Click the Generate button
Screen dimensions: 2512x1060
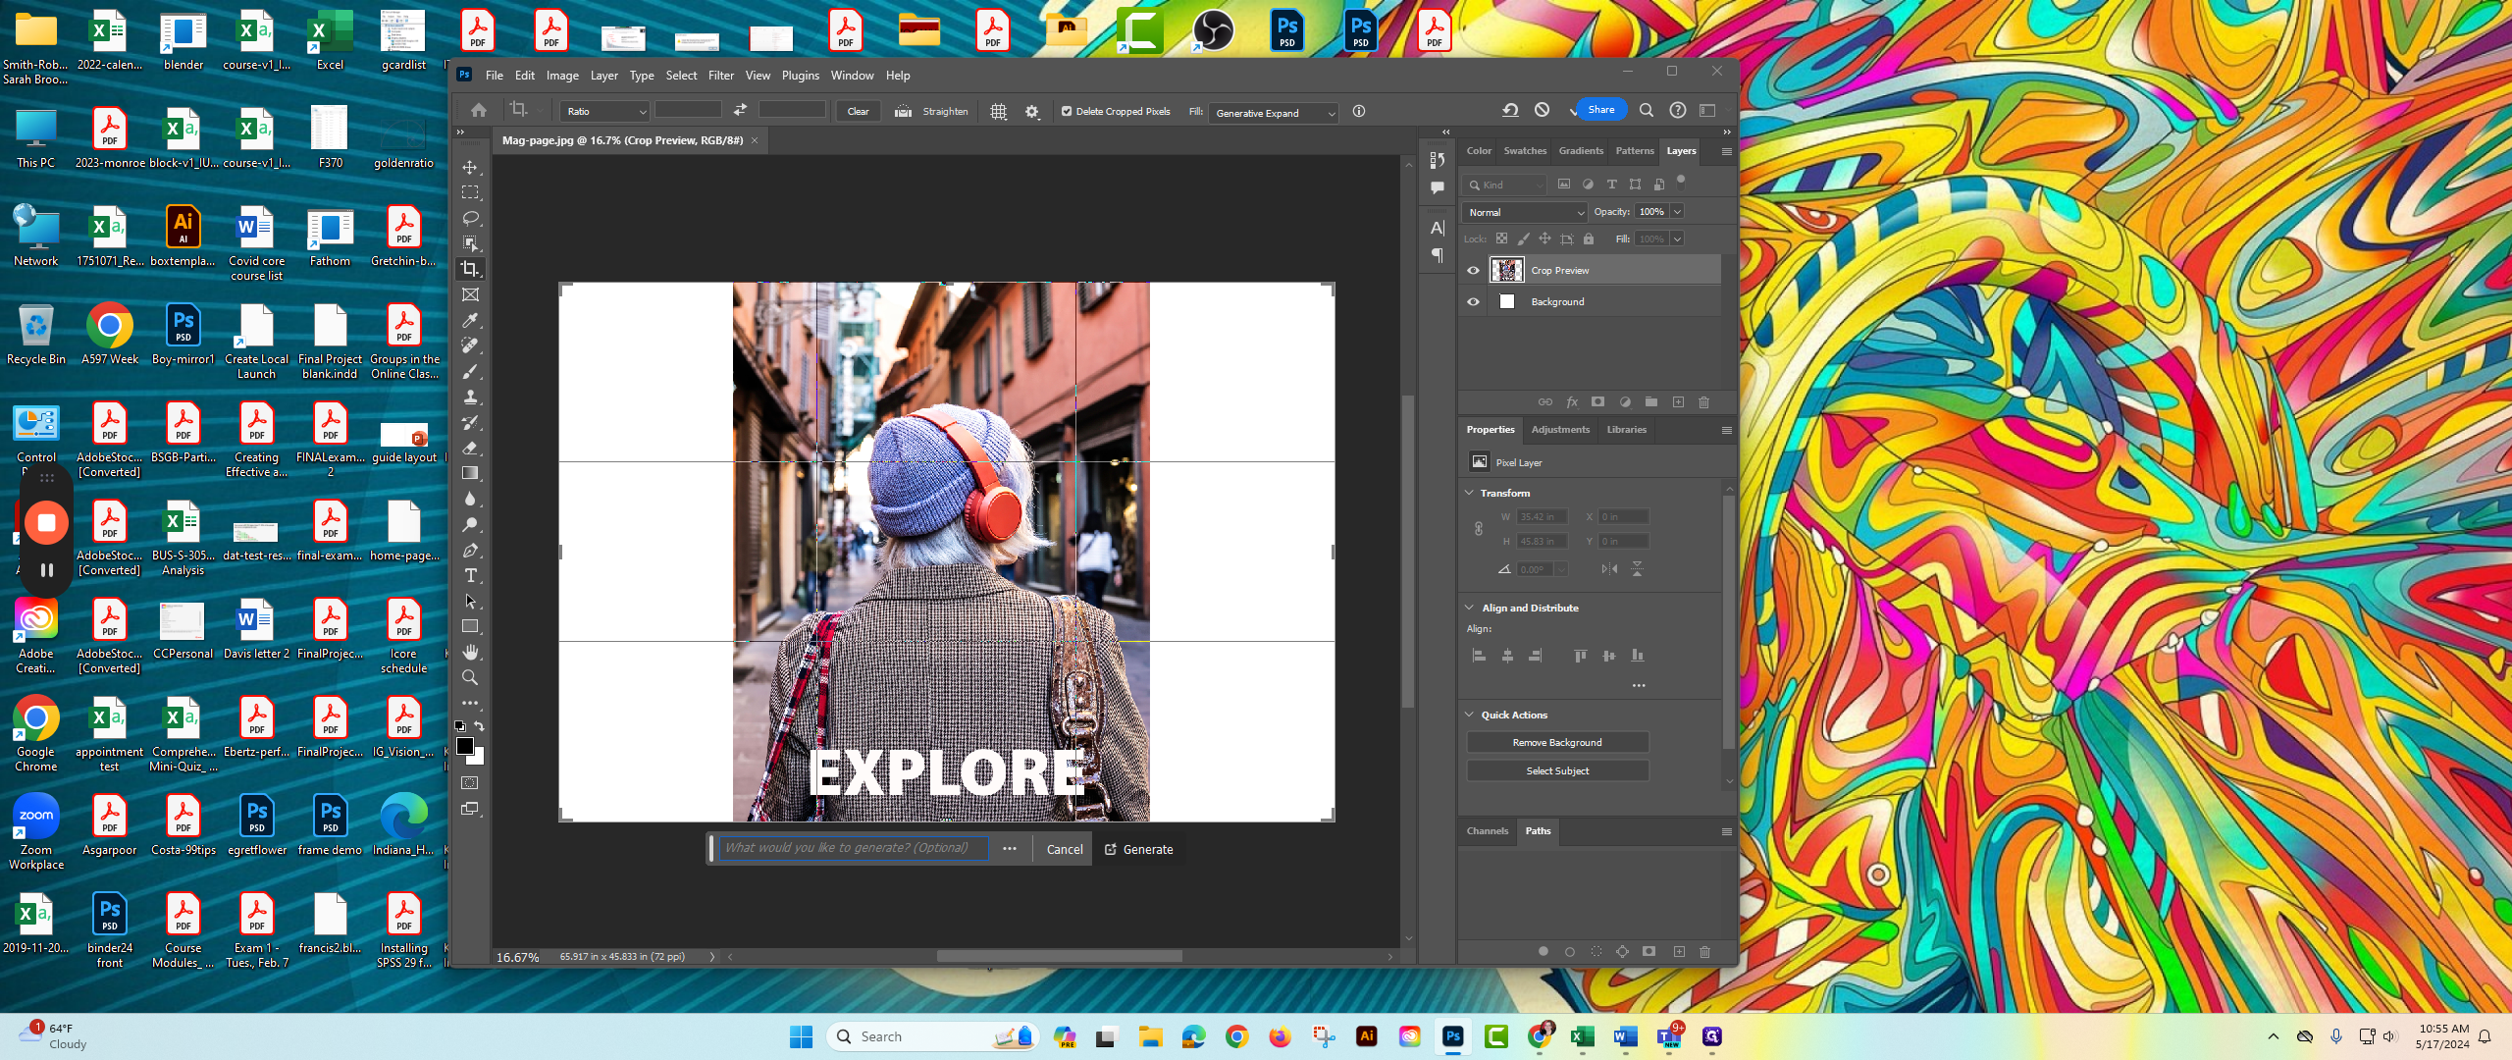tap(1138, 850)
